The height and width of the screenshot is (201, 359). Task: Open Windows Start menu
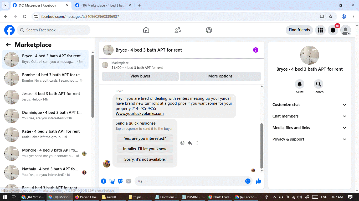point(5,197)
